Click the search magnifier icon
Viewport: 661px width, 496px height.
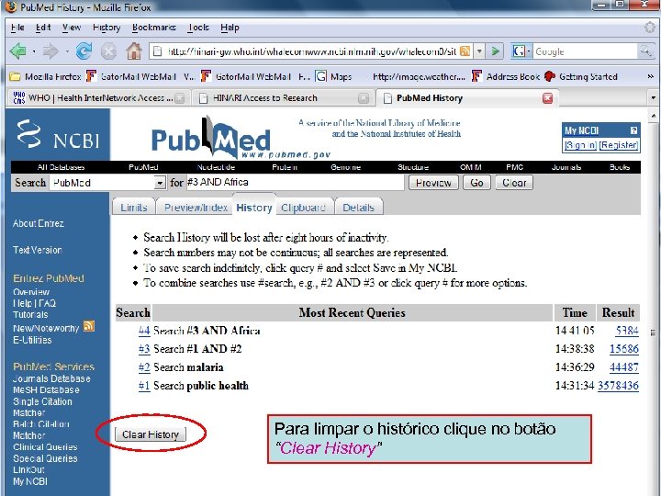click(x=645, y=51)
